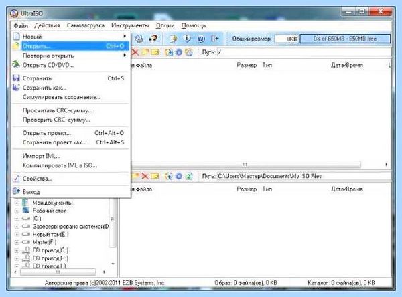Screen dimensions: 402x297
Task: Click the icon right of the upper gear icon
Action: point(189,52)
